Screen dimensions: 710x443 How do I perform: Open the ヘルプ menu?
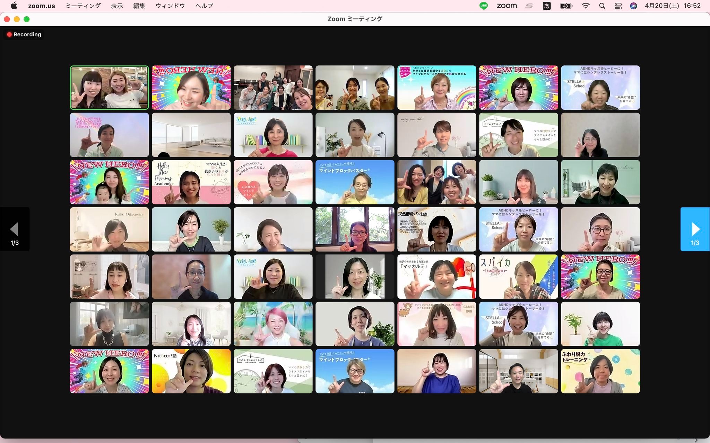click(x=204, y=6)
